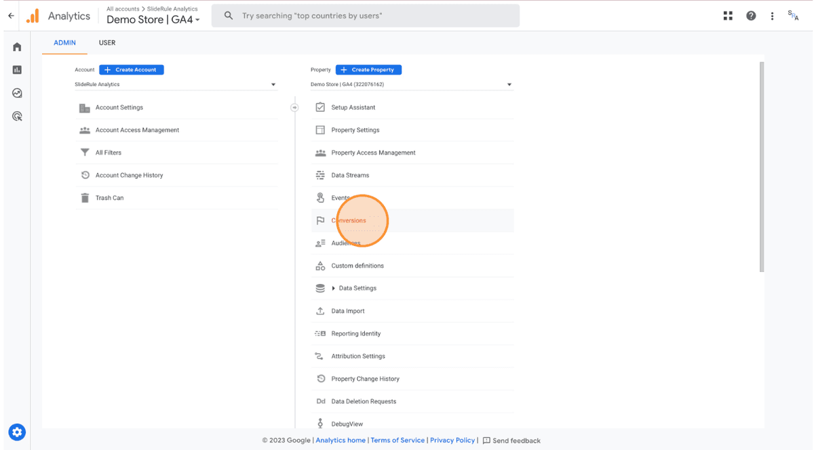Click the Create Property button
This screenshot has height=450, width=814.
(369, 70)
